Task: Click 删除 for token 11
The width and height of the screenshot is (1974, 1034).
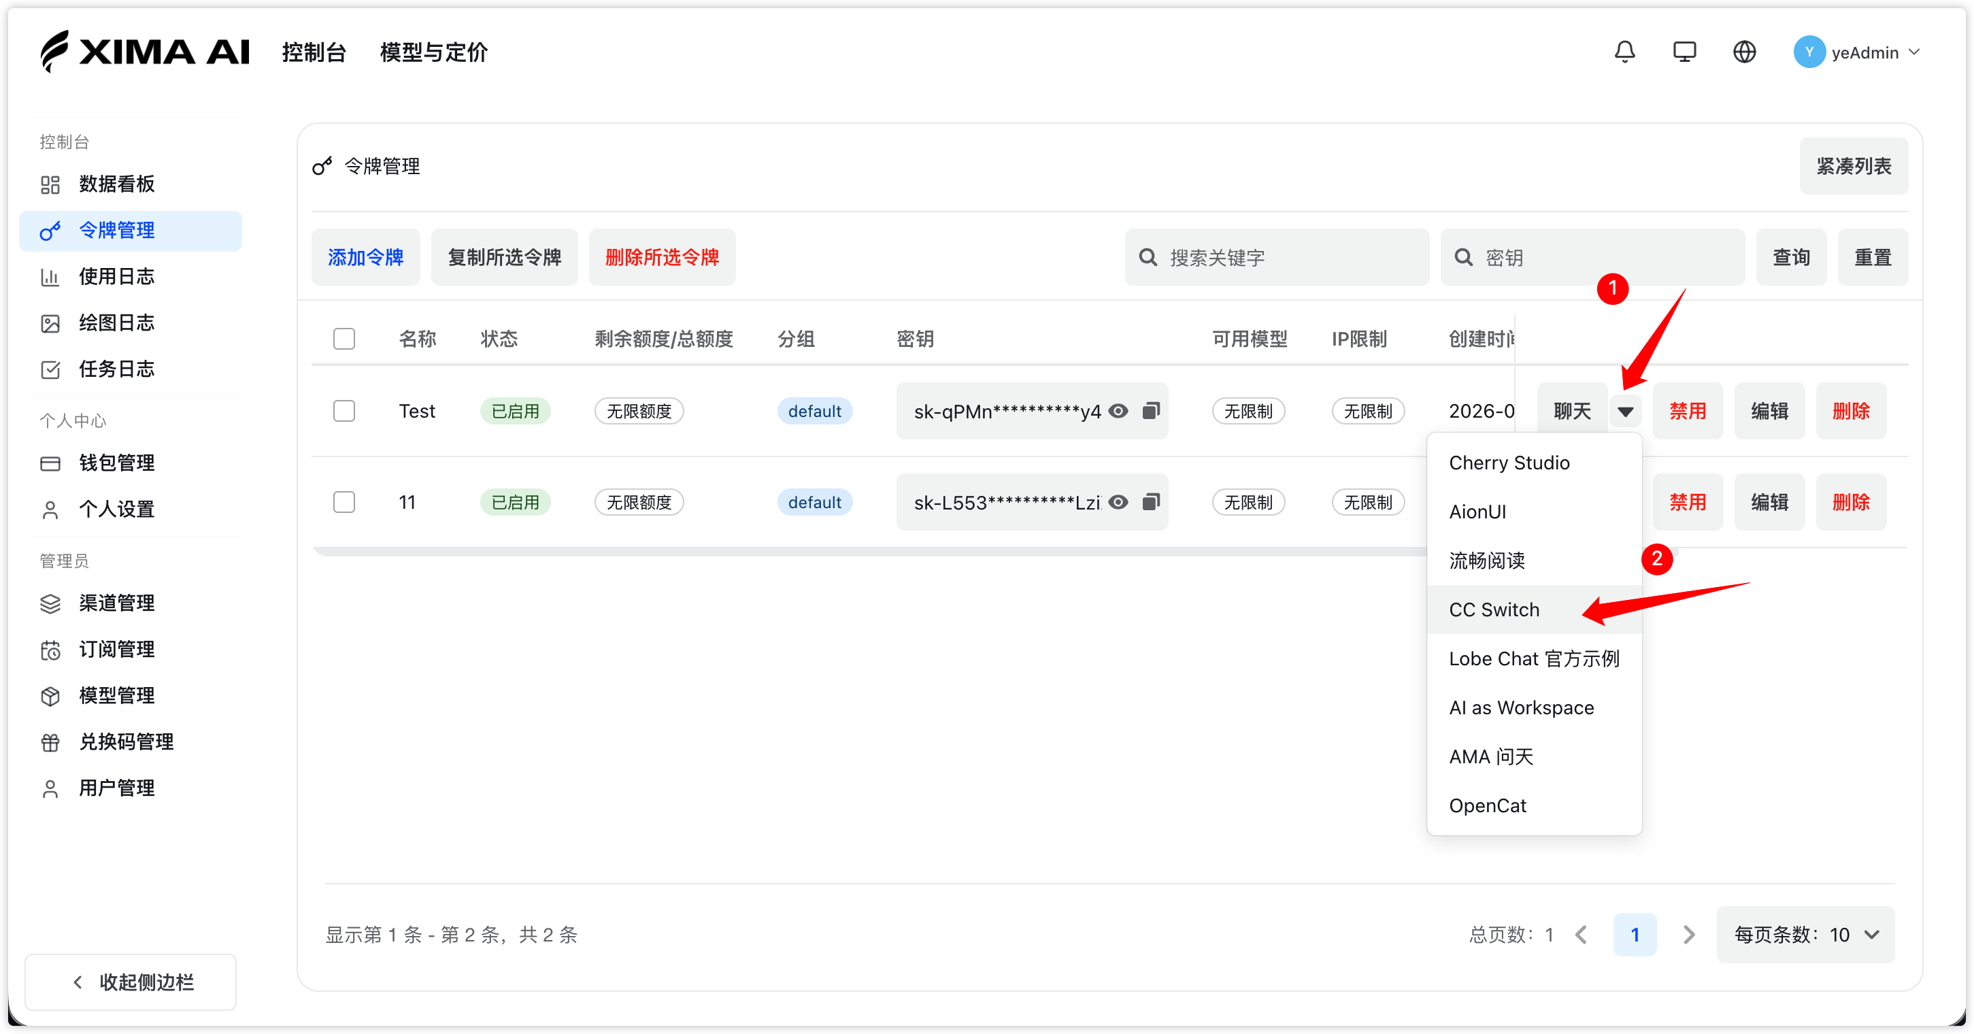Action: 1851,502
